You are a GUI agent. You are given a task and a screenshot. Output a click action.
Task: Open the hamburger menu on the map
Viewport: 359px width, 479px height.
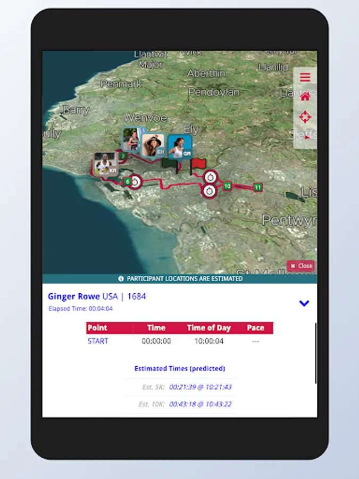pyautogui.click(x=305, y=77)
